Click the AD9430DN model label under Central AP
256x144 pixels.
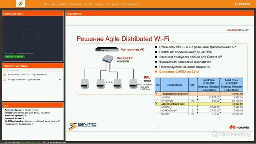pyautogui.click(x=123, y=62)
